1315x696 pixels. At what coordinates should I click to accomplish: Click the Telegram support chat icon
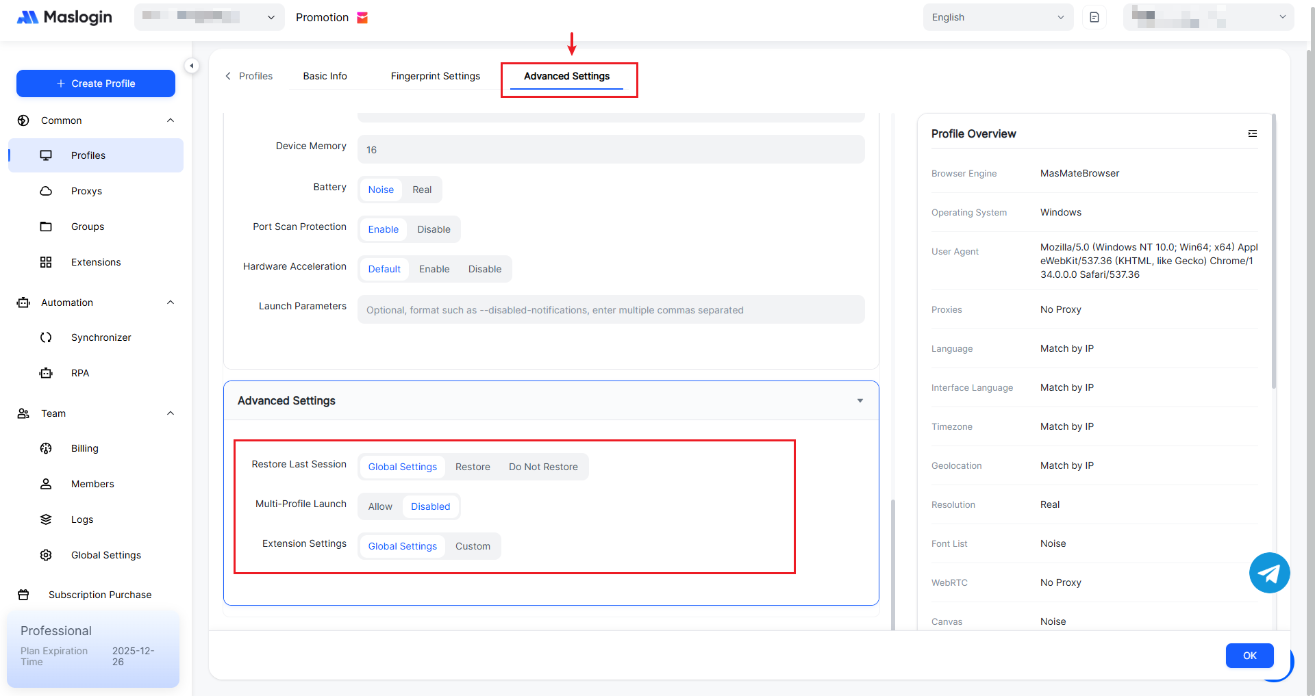(1269, 573)
